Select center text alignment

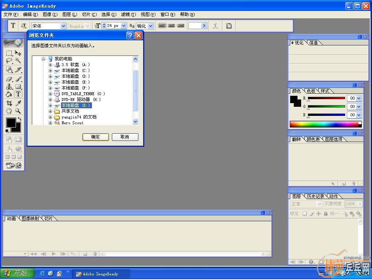pyautogui.click(x=171, y=26)
